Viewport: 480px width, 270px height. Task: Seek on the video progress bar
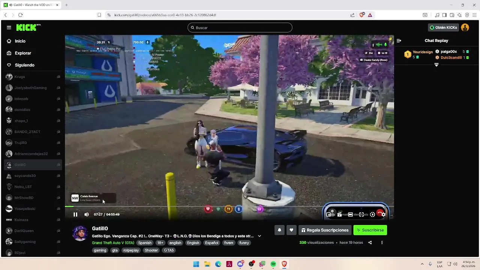click(x=229, y=206)
